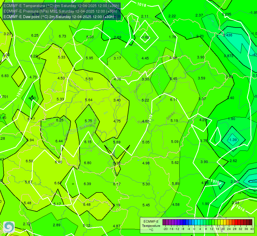Click the 5.89 map value
257x236 pixels.
(176, 184)
